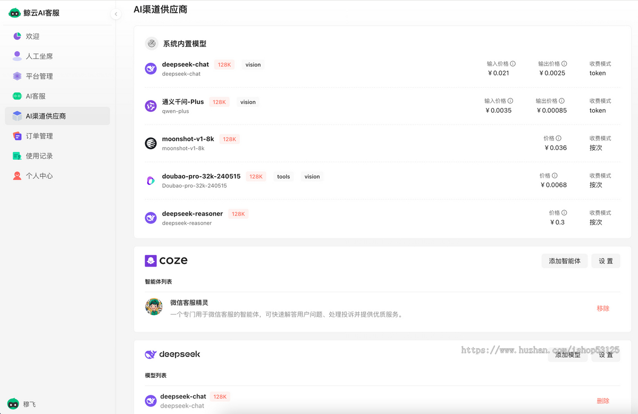
Task: Click the 微信客服精灵 avatar thumbnail
Action: click(154, 307)
